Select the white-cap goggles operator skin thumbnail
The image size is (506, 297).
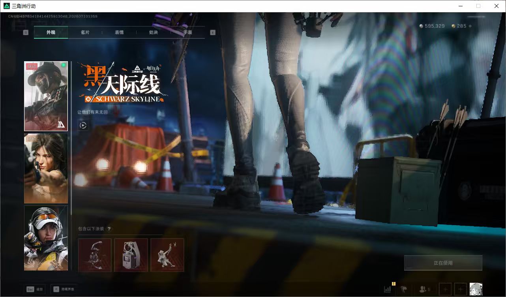pyautogui.click(x=46, y=238)
